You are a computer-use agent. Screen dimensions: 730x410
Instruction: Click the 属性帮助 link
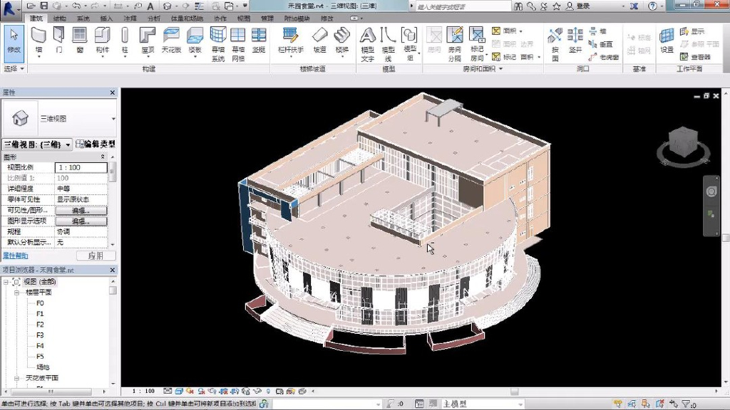16,256
